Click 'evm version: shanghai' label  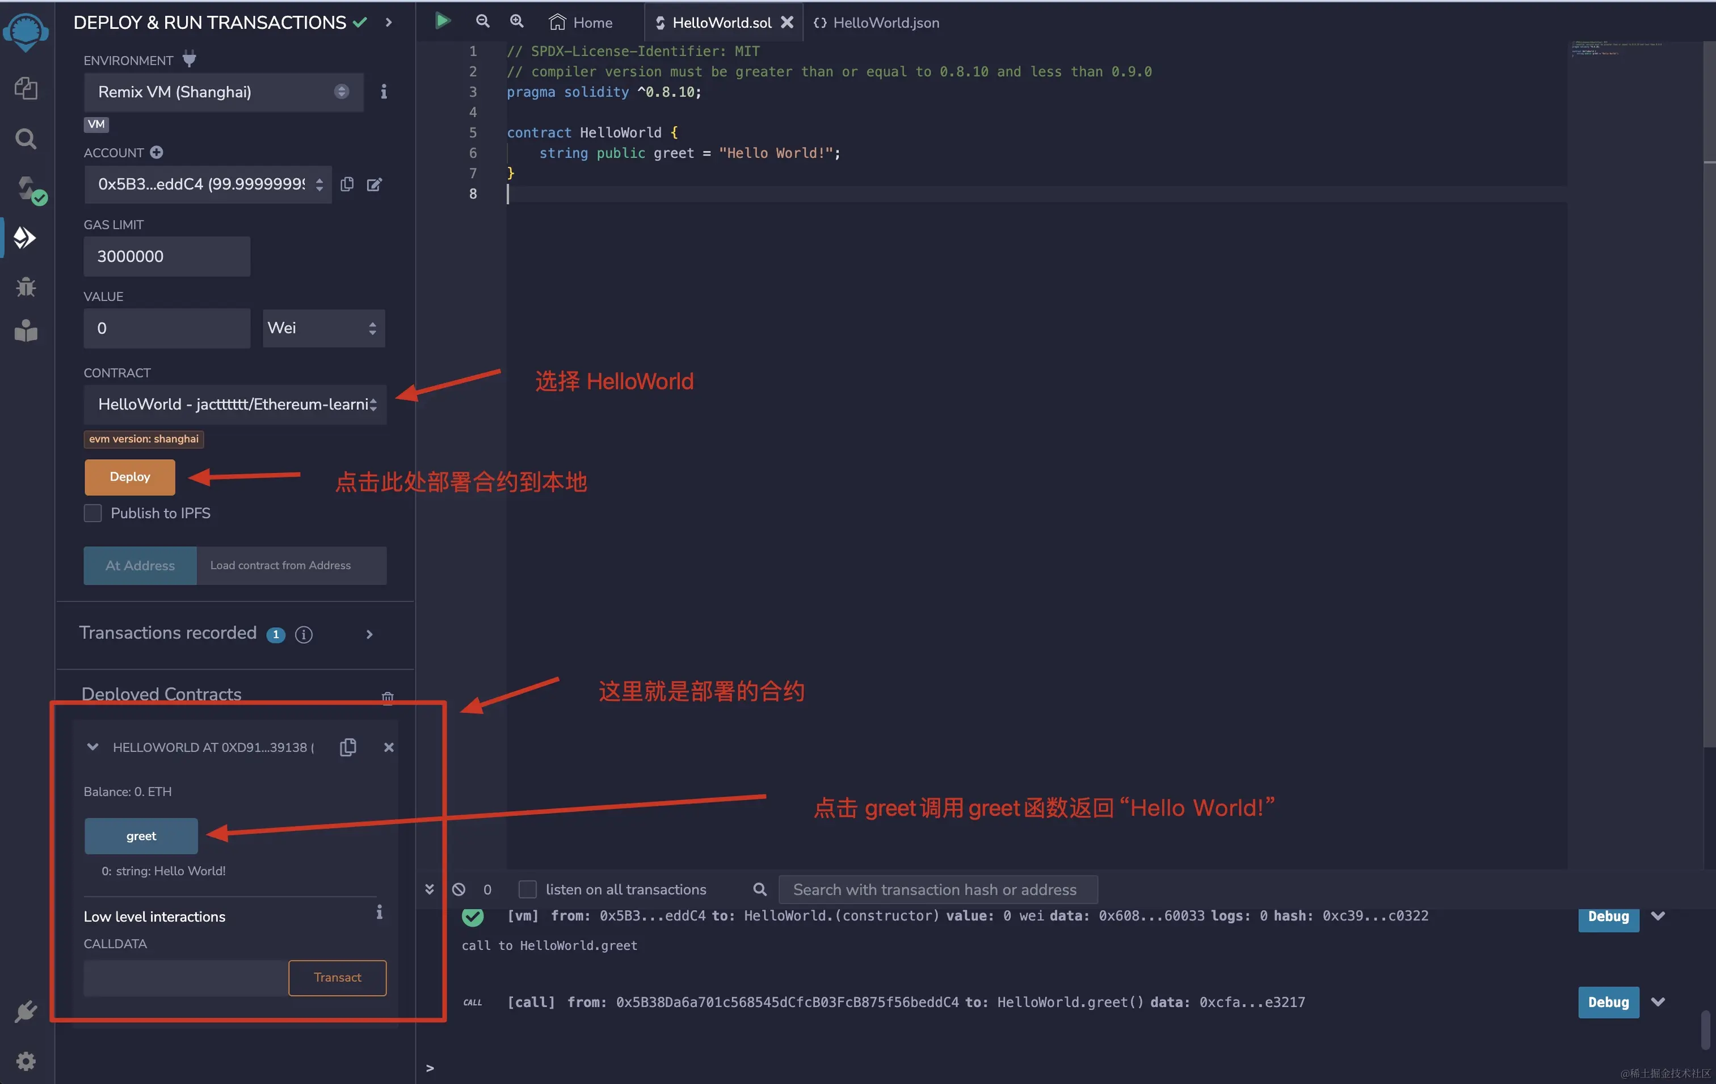pos(144,439)
